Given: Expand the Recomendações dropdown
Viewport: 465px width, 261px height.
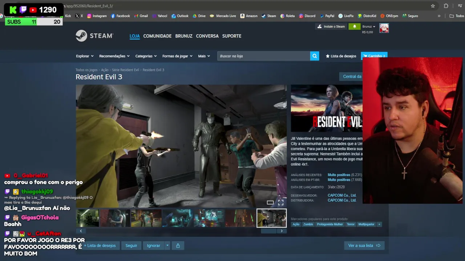Looking at the screenshot, I should (x=114, y=56).
